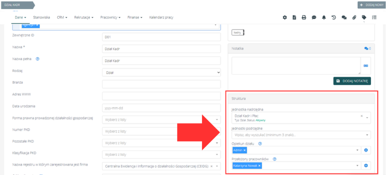This screenshot has height=175, width=386.
Task: Open notifications bell icon
Action: pos(324,17)
